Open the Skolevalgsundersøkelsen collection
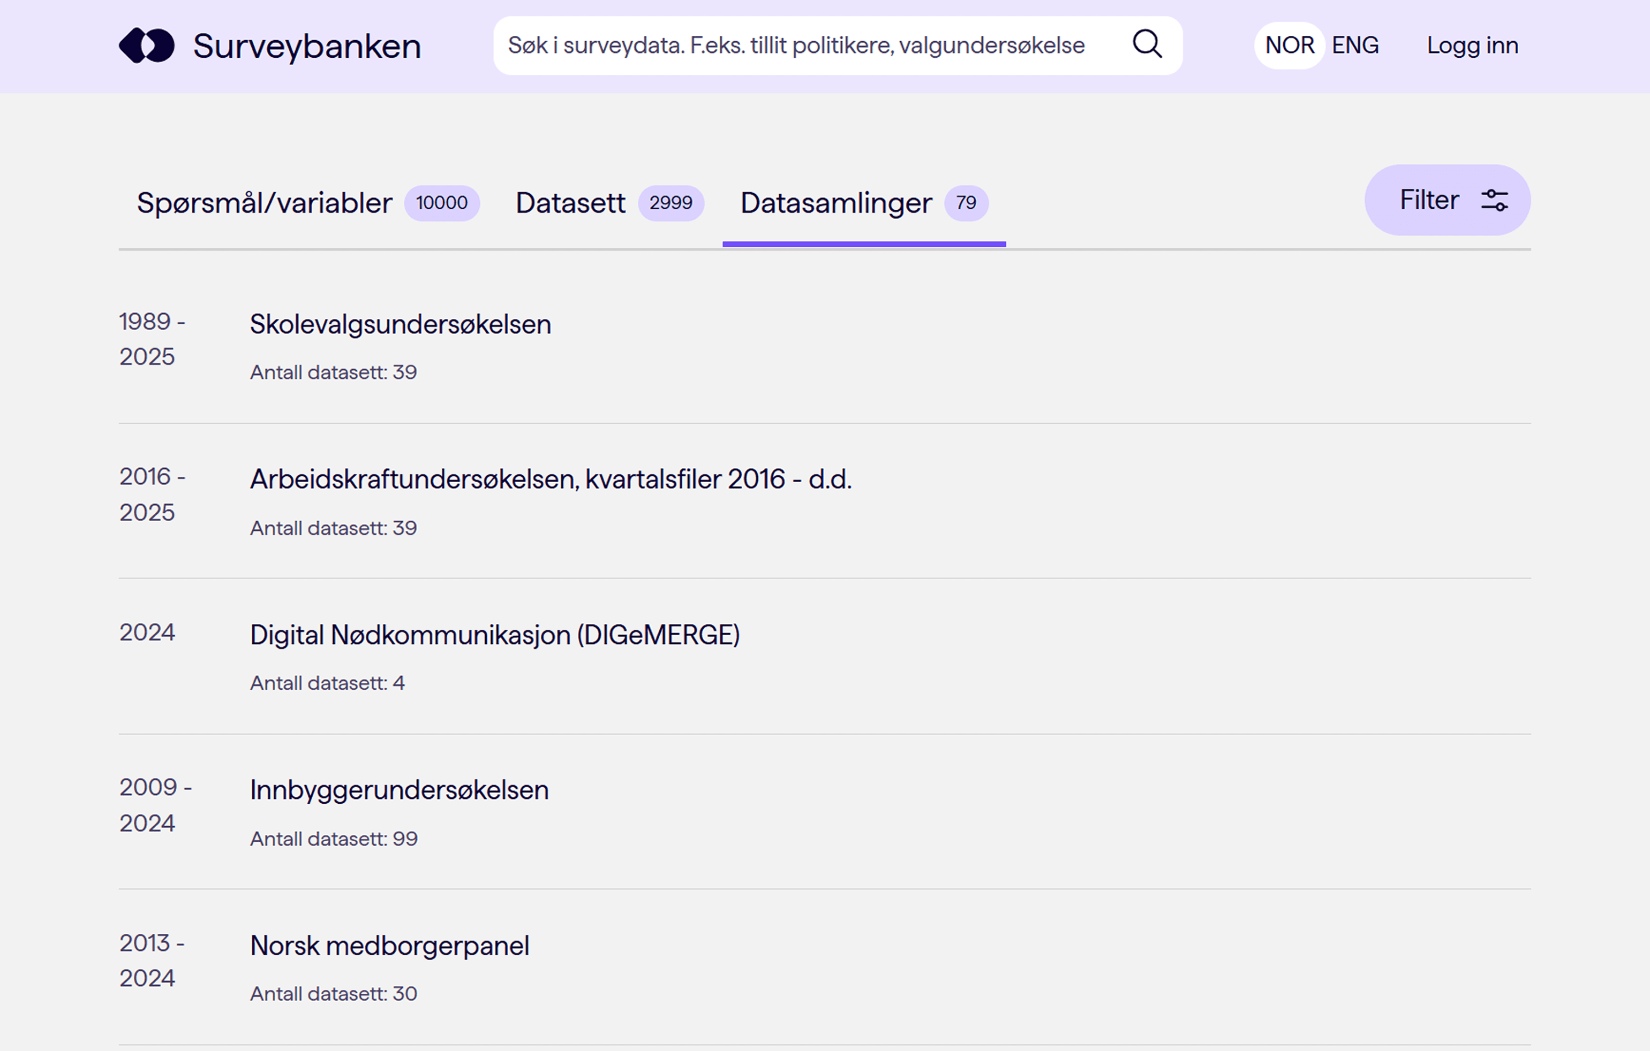Image resolution: width=1650 pixels, height=1051 pixels. pos(400,324)
